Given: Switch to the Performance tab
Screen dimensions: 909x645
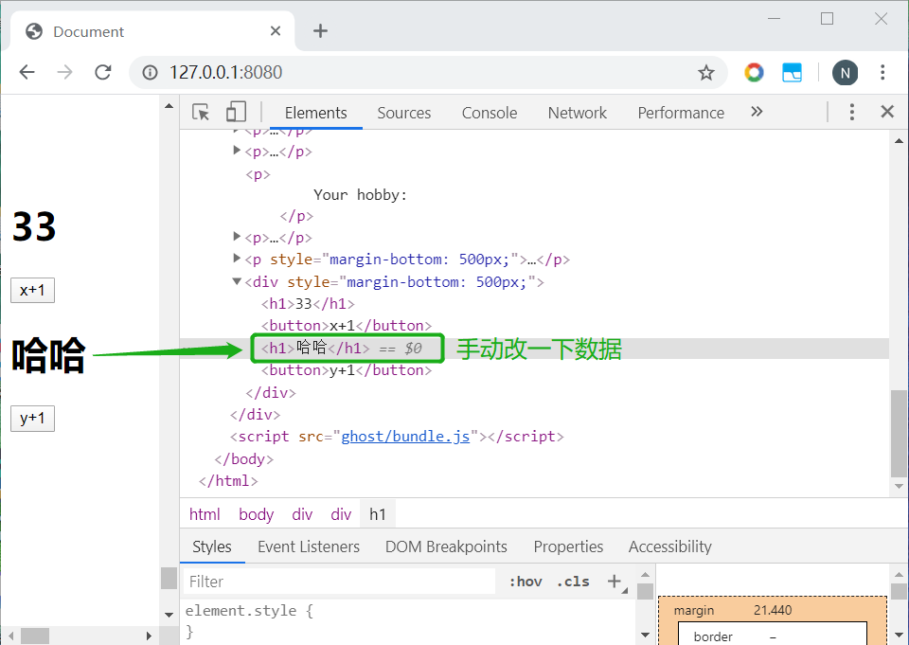Looking at the screenshot, I should pos(681,113).
